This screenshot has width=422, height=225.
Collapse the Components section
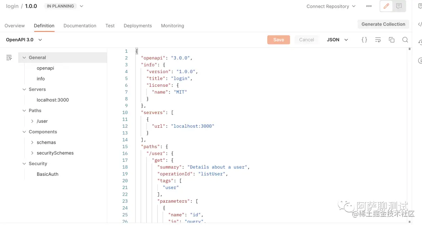[24, 132]
